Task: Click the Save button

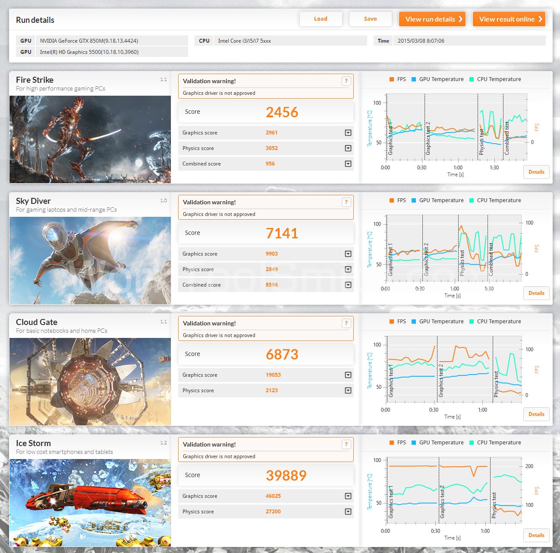Action: (370, 19)
